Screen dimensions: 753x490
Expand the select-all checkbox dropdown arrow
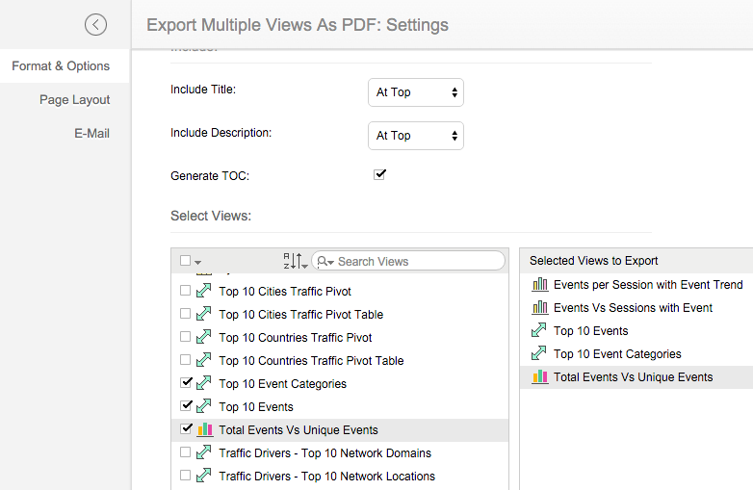pos(197,262)
